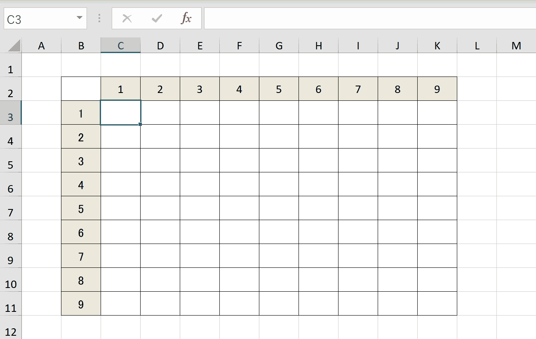Viewport: 536px width, 339px height.
Task: Select column A header
Action: [x=41, y=46]
